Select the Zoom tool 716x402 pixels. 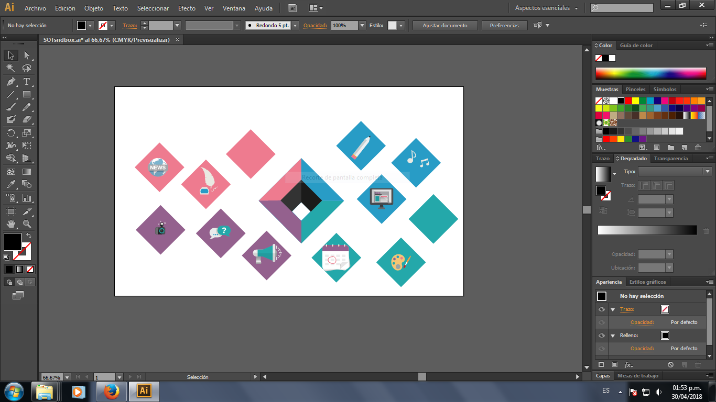point(27,224)
